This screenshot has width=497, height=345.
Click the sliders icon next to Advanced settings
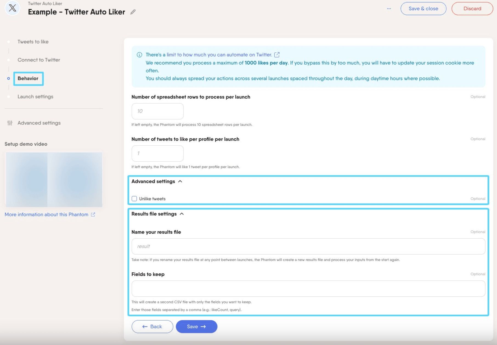(x=10, y=123)
